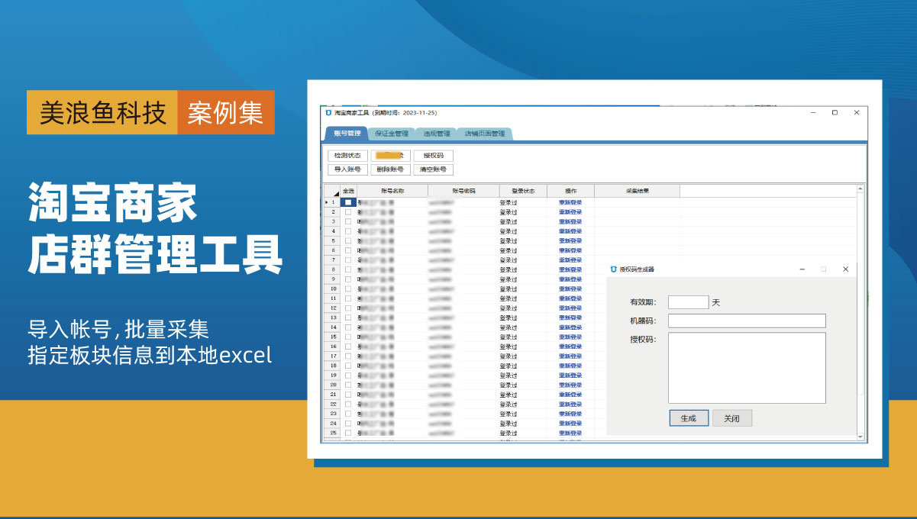Click the 生成 button in dialog
This screenshot has height=519, width=917.
pos(689,418)
